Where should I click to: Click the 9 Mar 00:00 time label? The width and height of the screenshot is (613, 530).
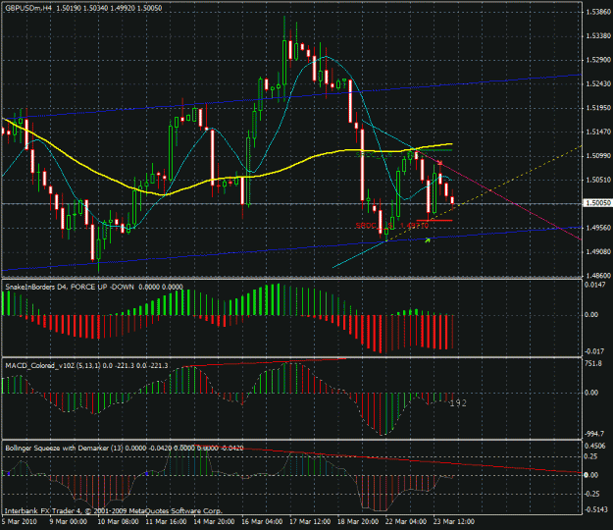click(68, 522)
